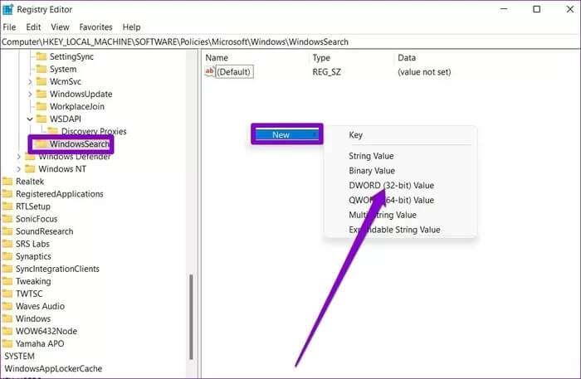This screenshot has height=379, width=581.
Task: Select the WindowsSearch key
Action: [80, 144]
